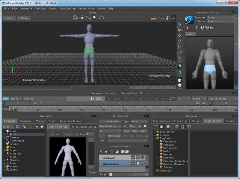Choose the Rotate tool in viewer sidebar
Image resolution: width=240 pixels, height=179 pixels.
[x=180, y=41]
